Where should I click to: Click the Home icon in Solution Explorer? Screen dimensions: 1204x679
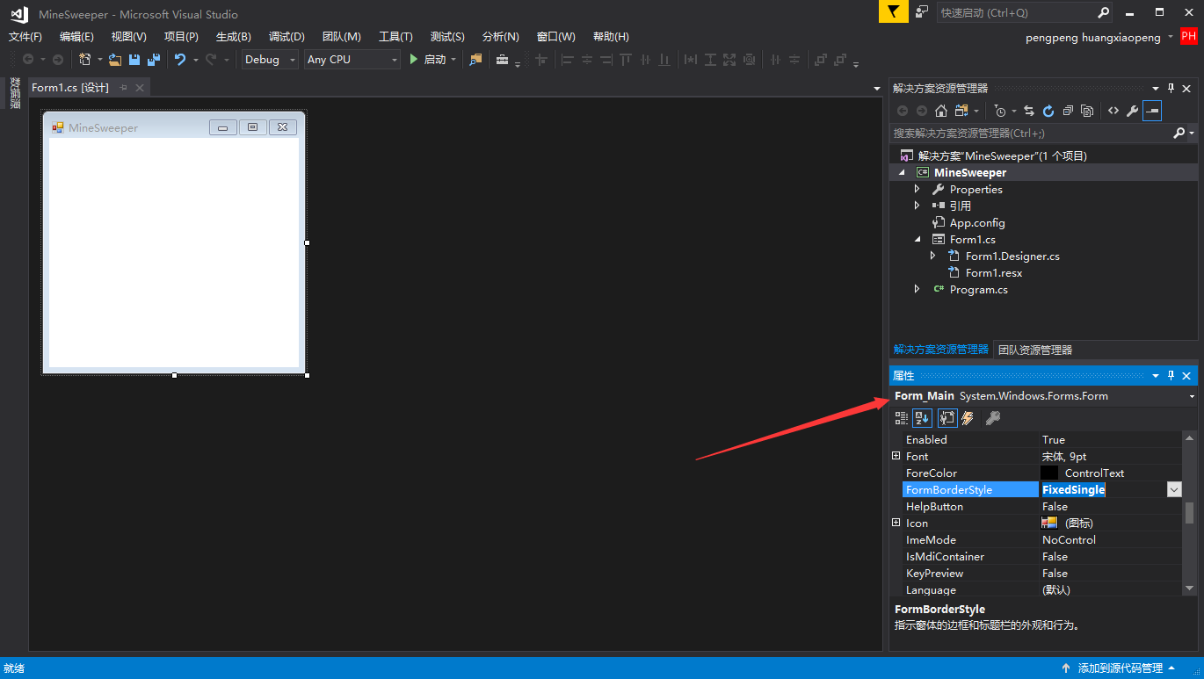click(x=941, y=111)
